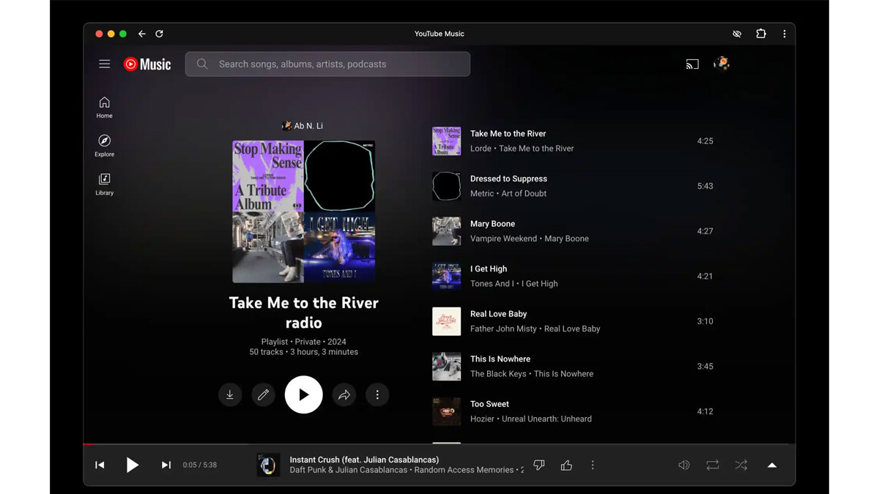Open the account avatar menu
The image size is (879, 494).
(x=722, y=64)
